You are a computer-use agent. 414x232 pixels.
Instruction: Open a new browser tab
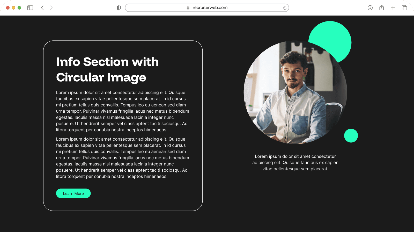(393, 8)
